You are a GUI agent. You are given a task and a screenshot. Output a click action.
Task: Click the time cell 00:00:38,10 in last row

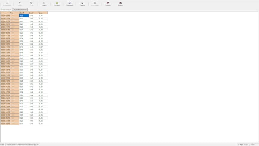(5, 124)
